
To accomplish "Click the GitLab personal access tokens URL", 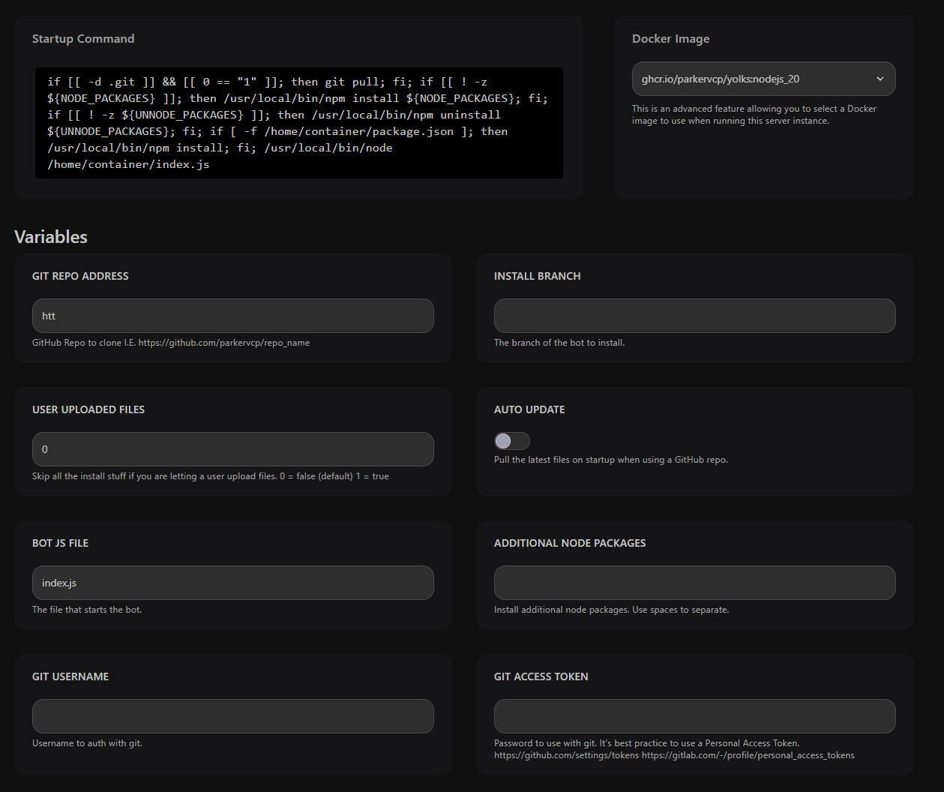I will pyautogui.click(x=748, y=755).
